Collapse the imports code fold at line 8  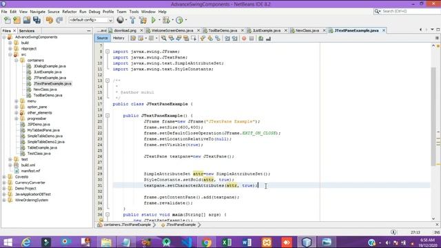[107, 52]
